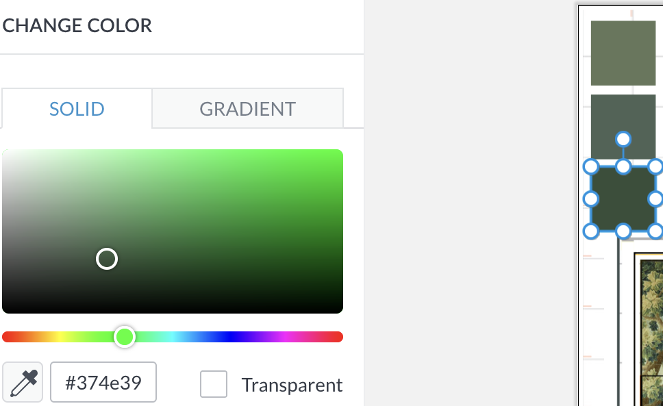Screen dimensions: 663x406
Task: Click the bottom-left resize handle of selection
Action: [590, 231]
